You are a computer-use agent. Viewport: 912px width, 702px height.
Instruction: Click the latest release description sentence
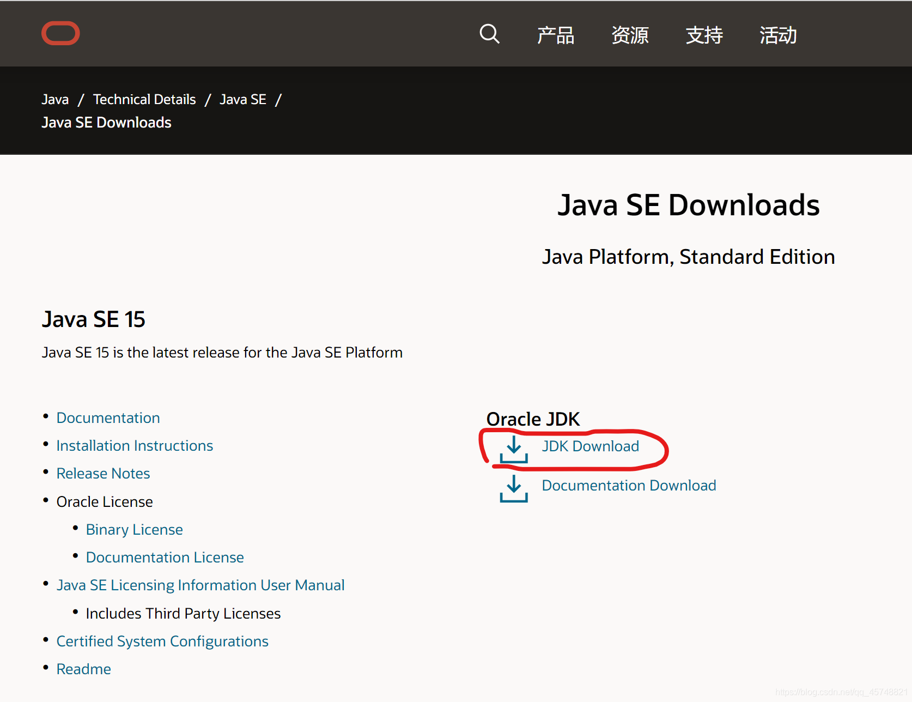point(222,352)
